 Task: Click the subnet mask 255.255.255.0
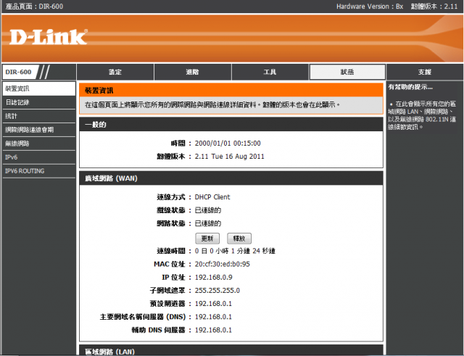217,290
